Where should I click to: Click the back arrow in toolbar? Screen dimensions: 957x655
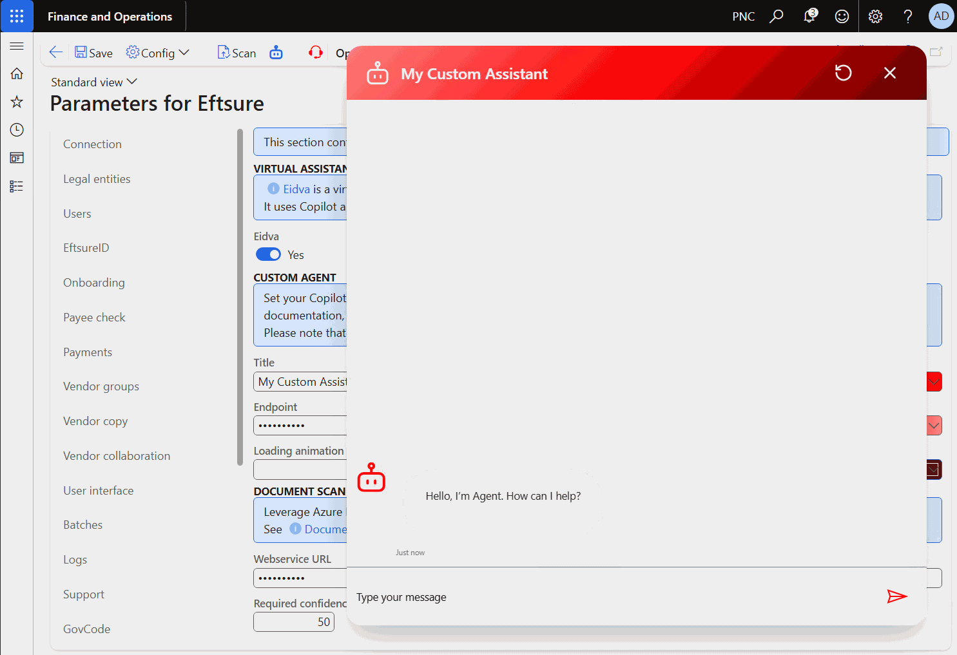(x=56, y=53)
